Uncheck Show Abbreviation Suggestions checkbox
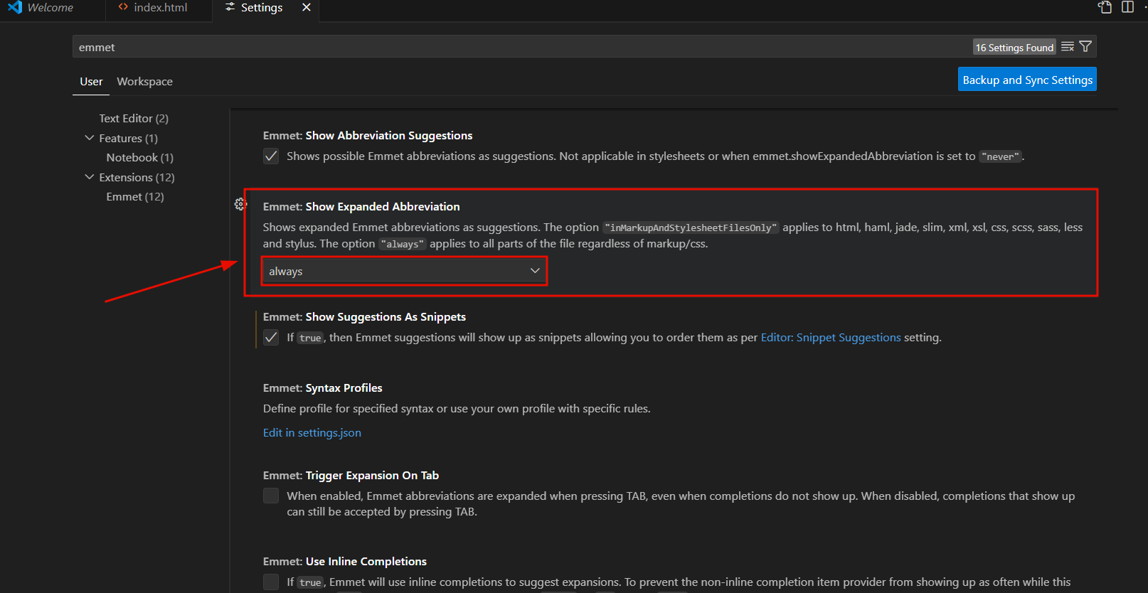Viewport: 1148px width, 593px height. (x=271, y=156)
